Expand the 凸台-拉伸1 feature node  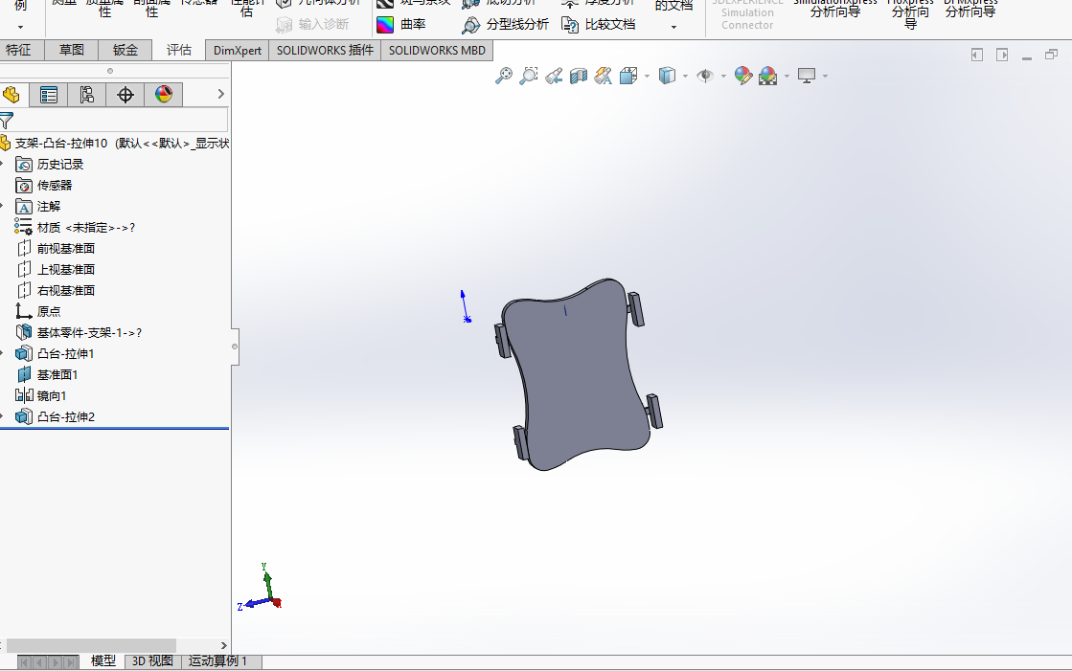click(x=3, y=353)
